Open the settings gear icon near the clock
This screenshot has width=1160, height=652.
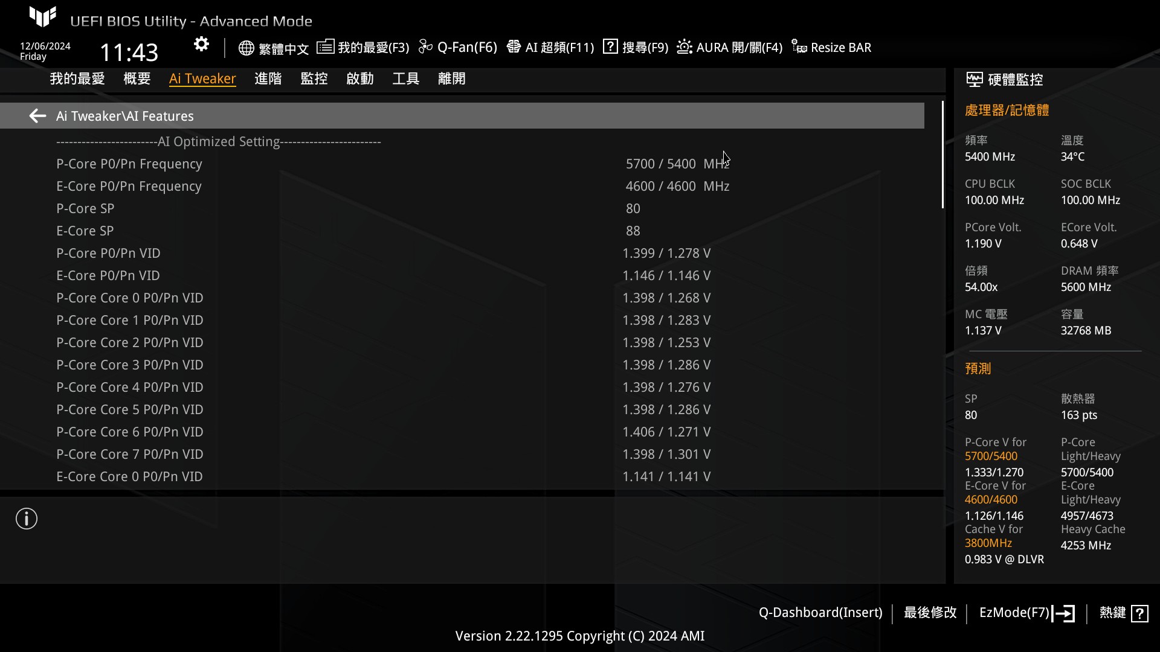coord(201,44)
